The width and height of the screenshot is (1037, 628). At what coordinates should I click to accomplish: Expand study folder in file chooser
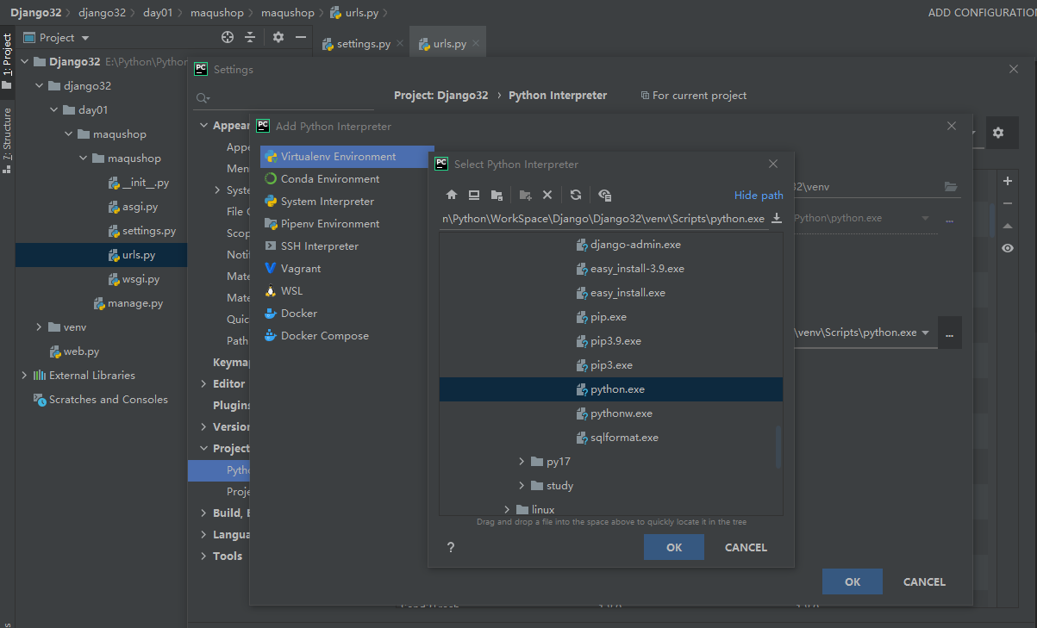[x=522, y=486]
